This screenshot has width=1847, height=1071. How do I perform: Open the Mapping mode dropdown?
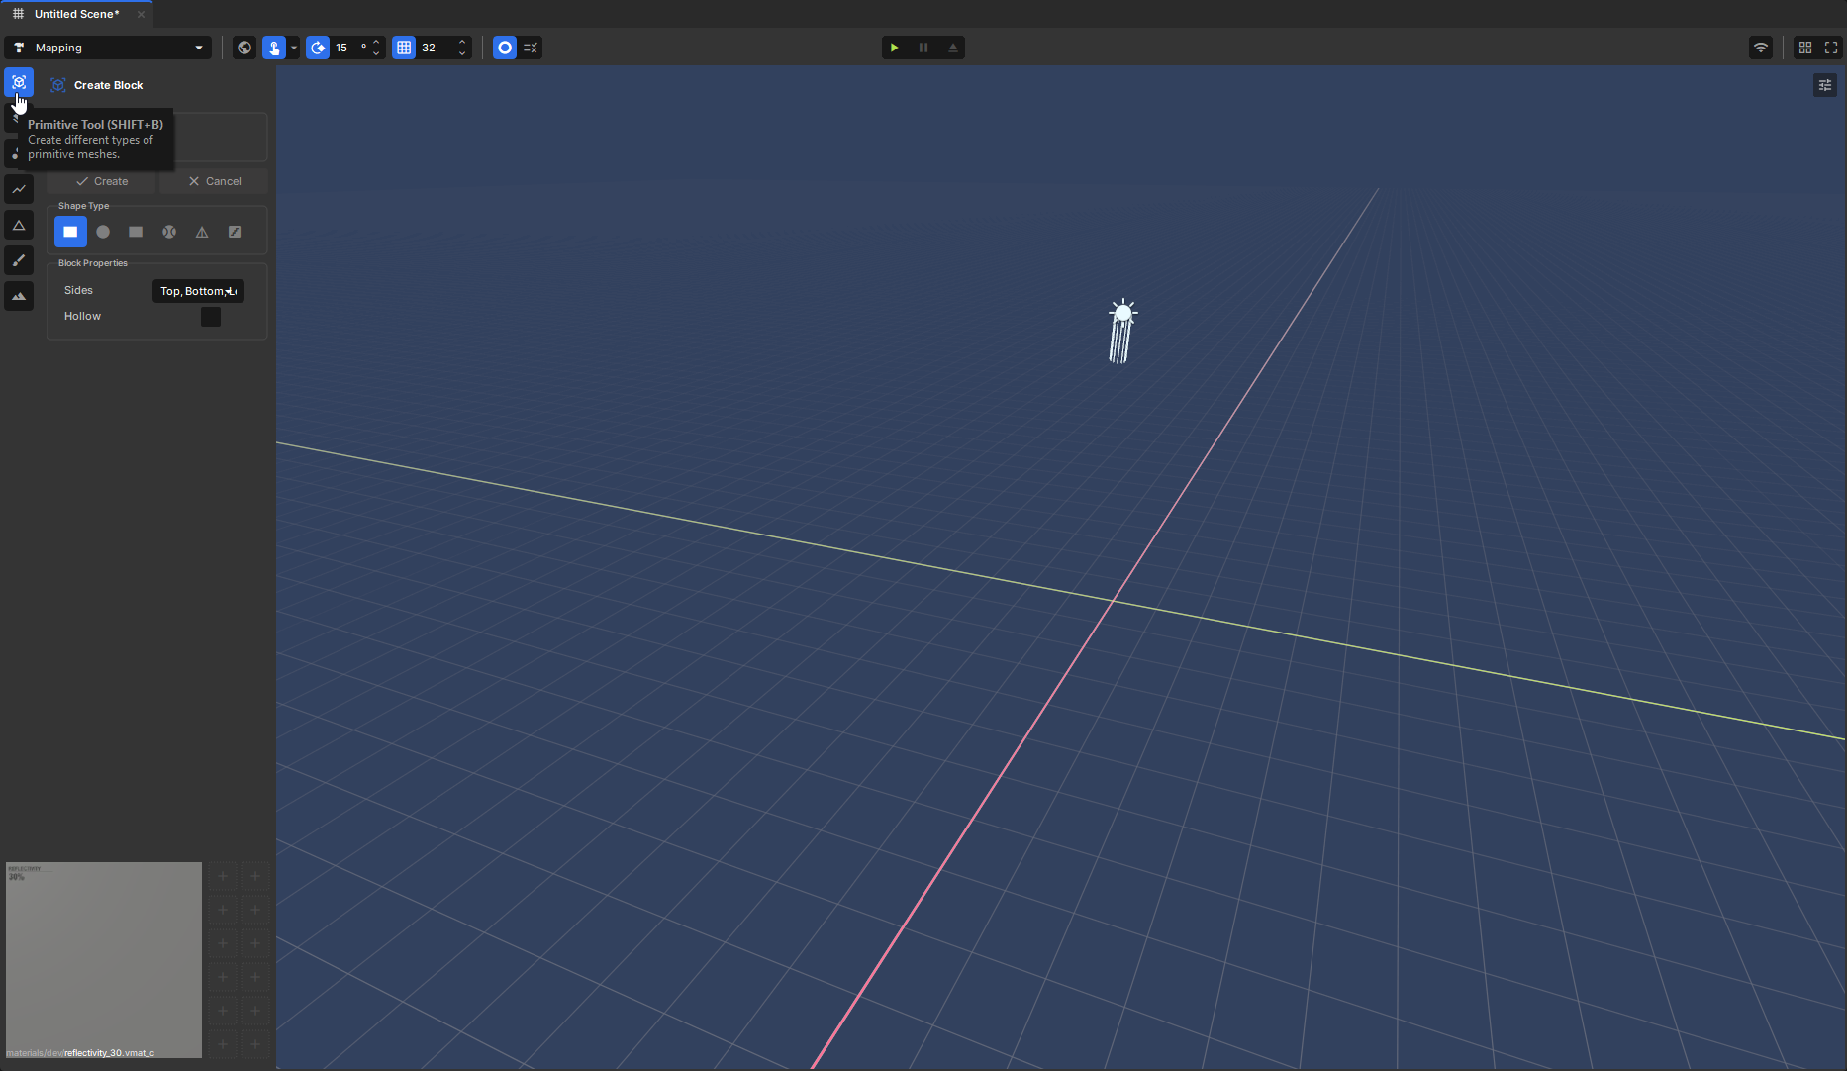click(108, 48)
